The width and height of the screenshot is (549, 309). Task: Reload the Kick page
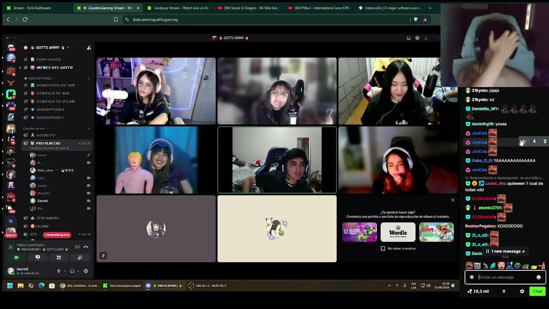click(25, 19)
